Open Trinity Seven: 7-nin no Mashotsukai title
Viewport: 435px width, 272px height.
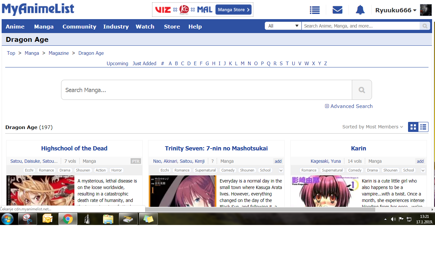pos(216,148)
